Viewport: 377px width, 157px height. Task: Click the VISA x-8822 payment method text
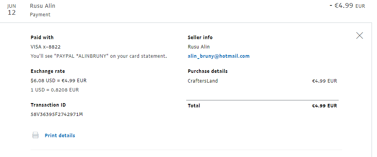45,47
